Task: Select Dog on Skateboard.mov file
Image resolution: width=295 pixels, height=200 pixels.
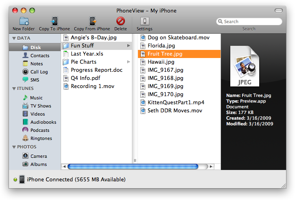Action: coord(179,37)
